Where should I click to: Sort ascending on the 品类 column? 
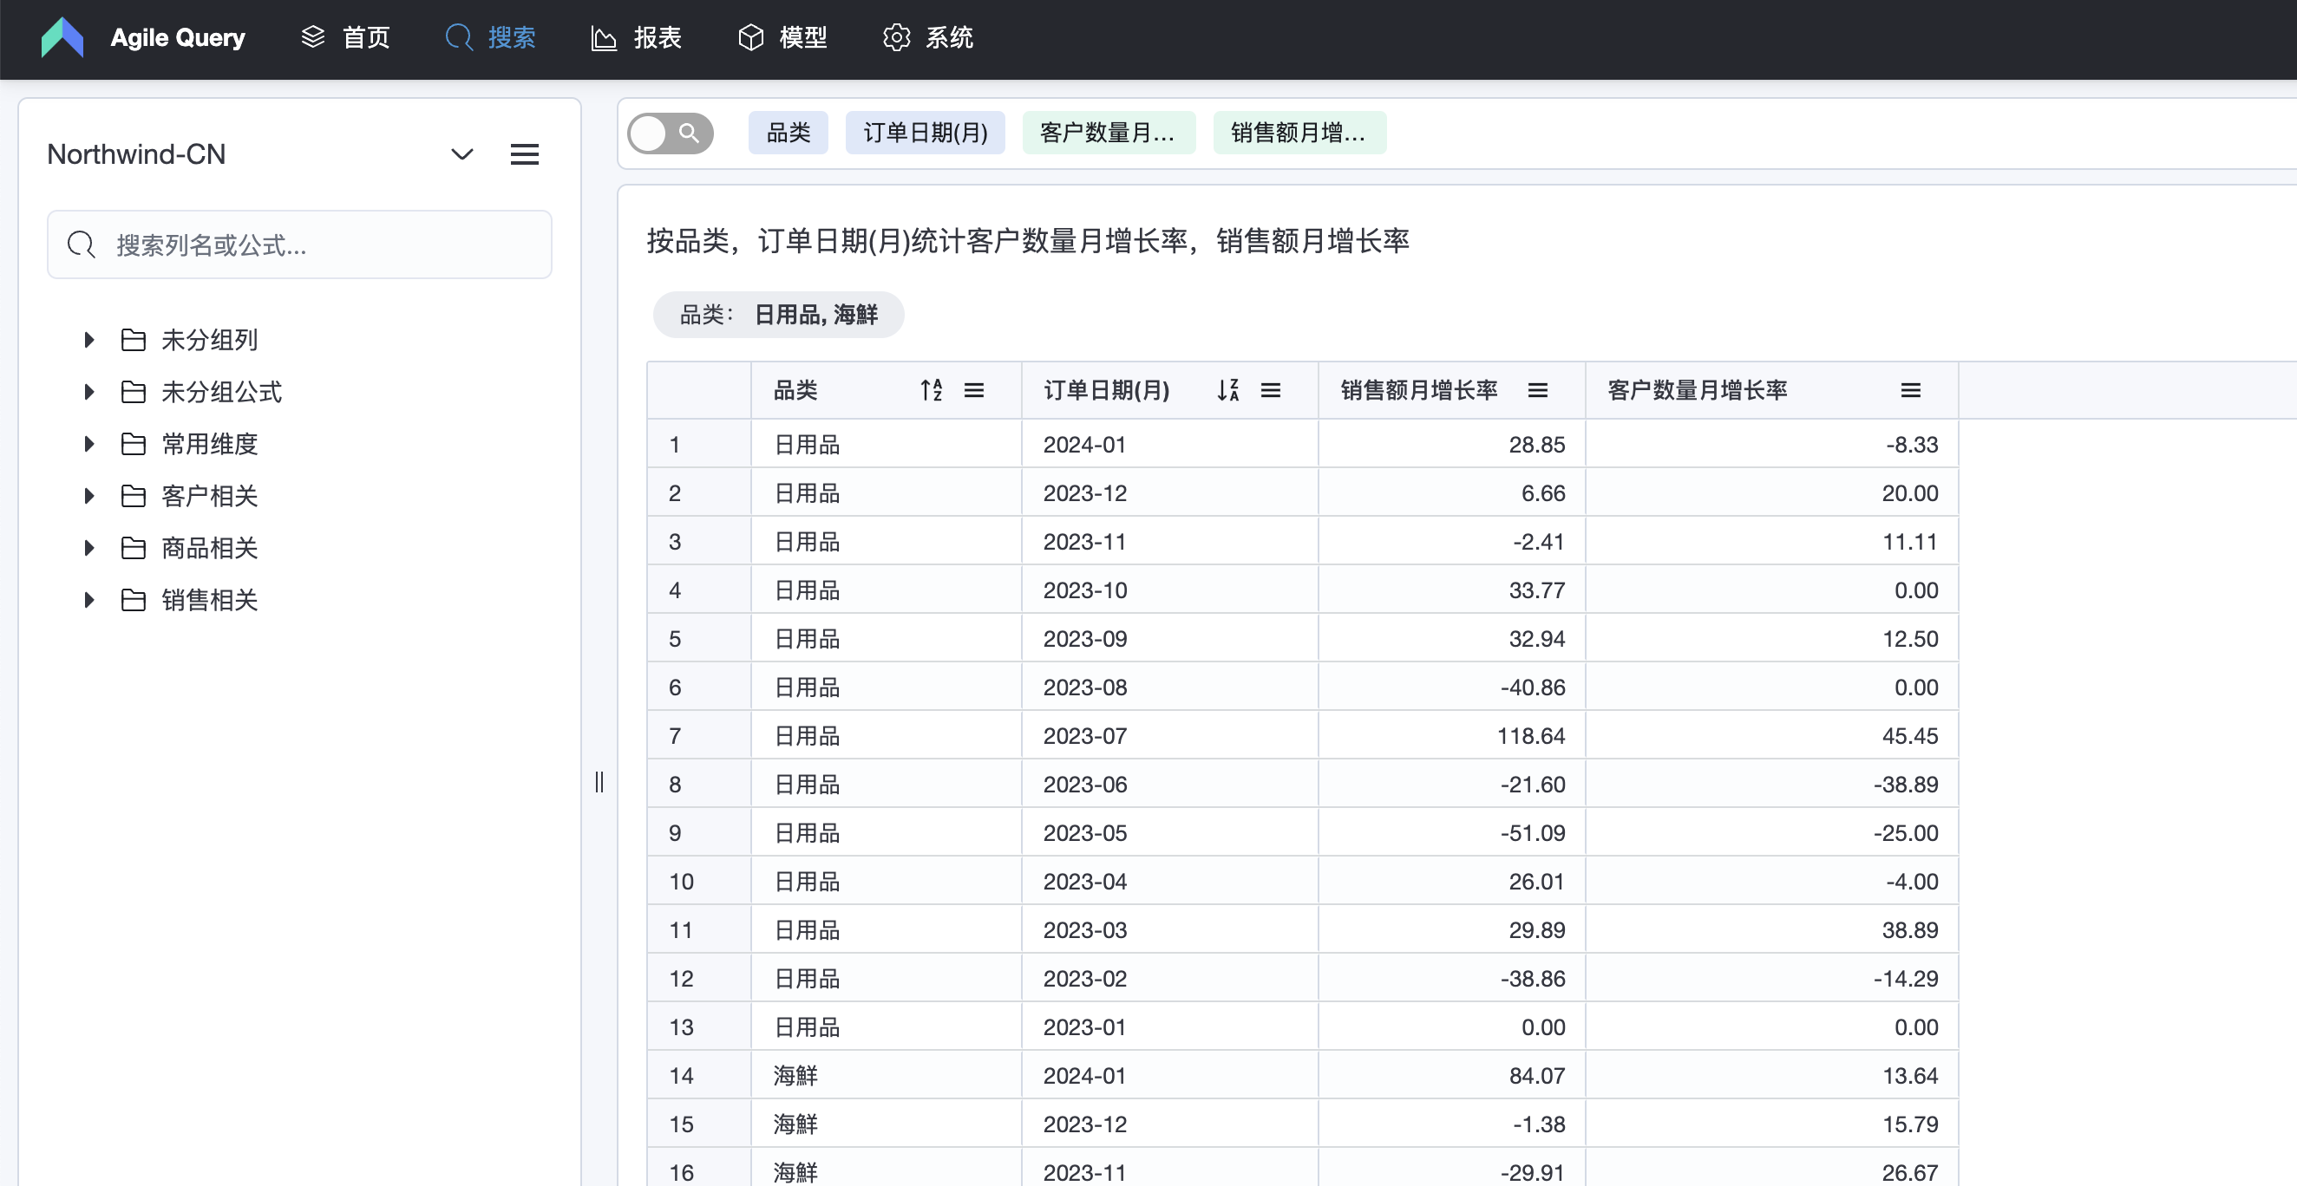tap(931, 390)
